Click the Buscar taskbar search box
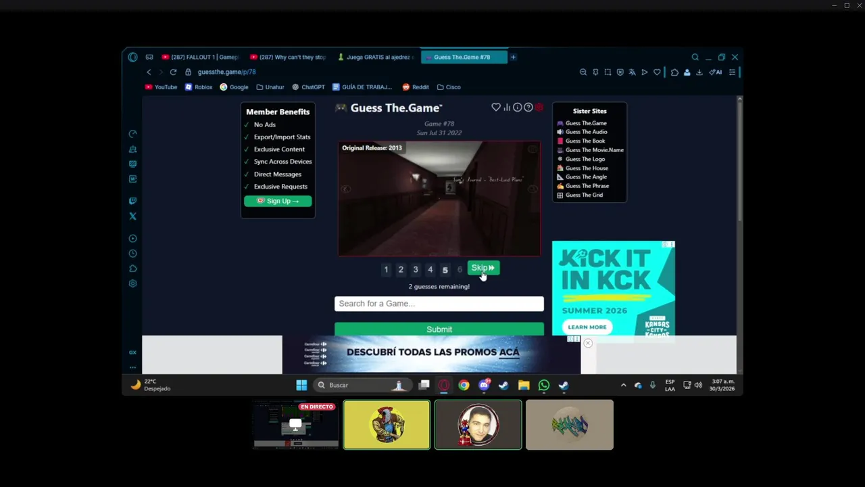 click(362, 385)
